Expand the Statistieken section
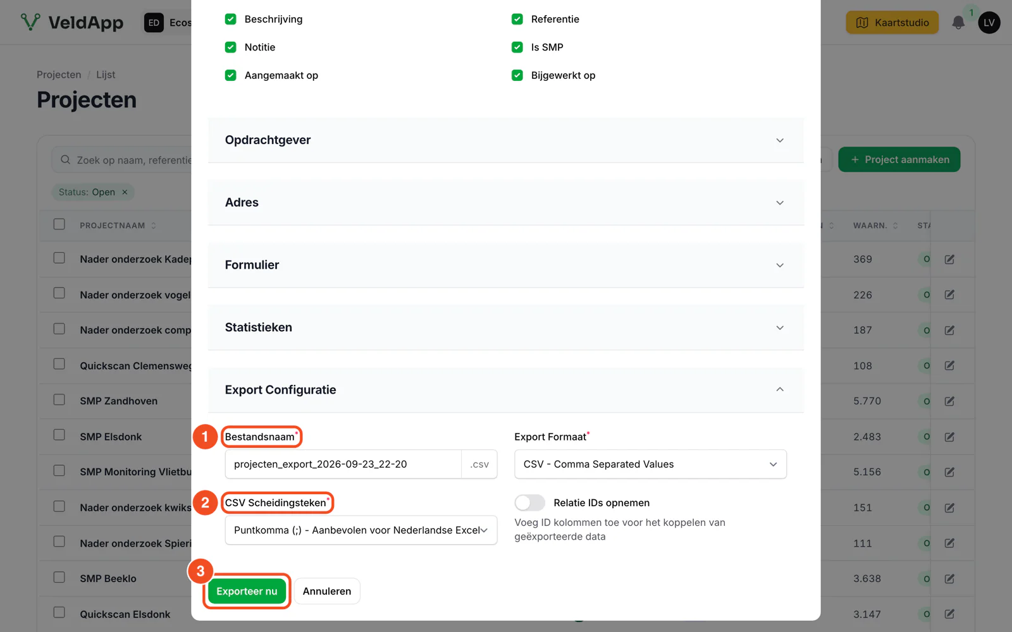The image size is (1012, 632). click(505, 327)
